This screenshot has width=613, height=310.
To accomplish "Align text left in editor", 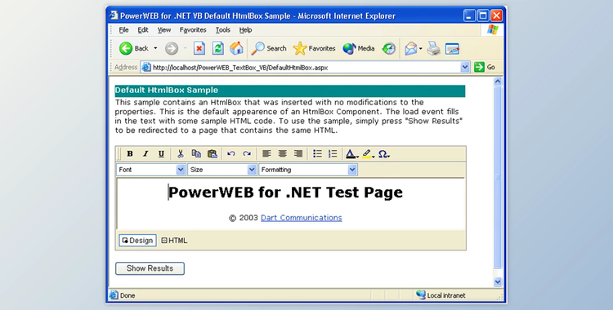I will click(x=266, y=154).
